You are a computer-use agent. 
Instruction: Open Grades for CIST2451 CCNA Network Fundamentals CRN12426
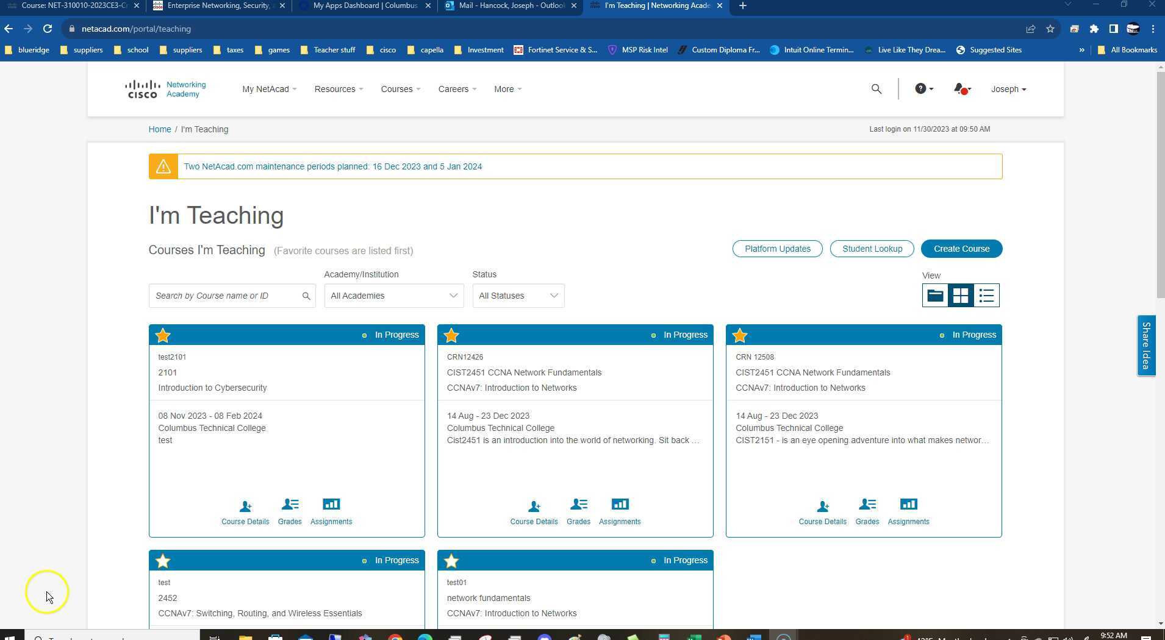pyautogui.click(x=578, y=511)
